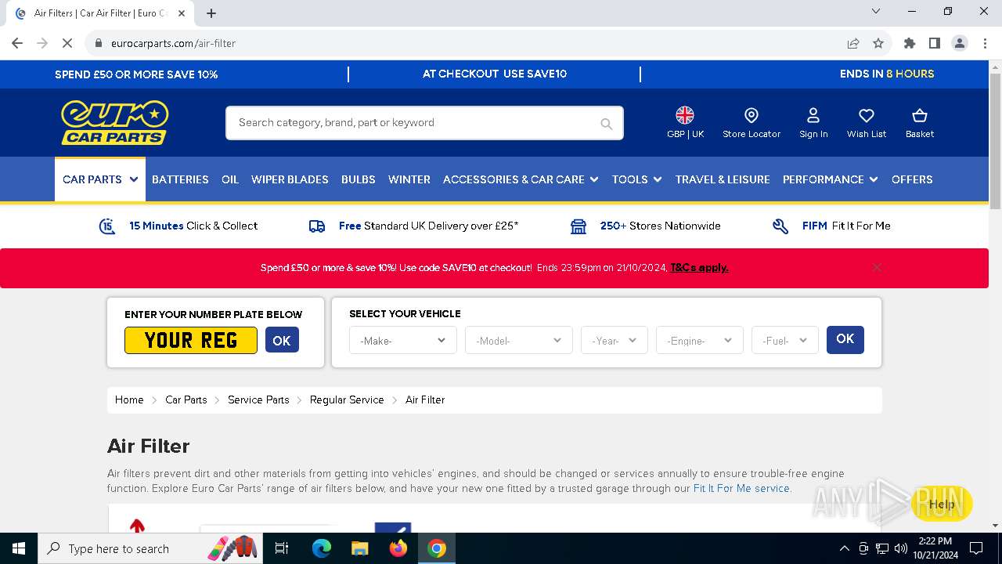This screenshot has height=564, width=1002.
Task: Open GBP | UK currency selector
Action: point(685,123)
